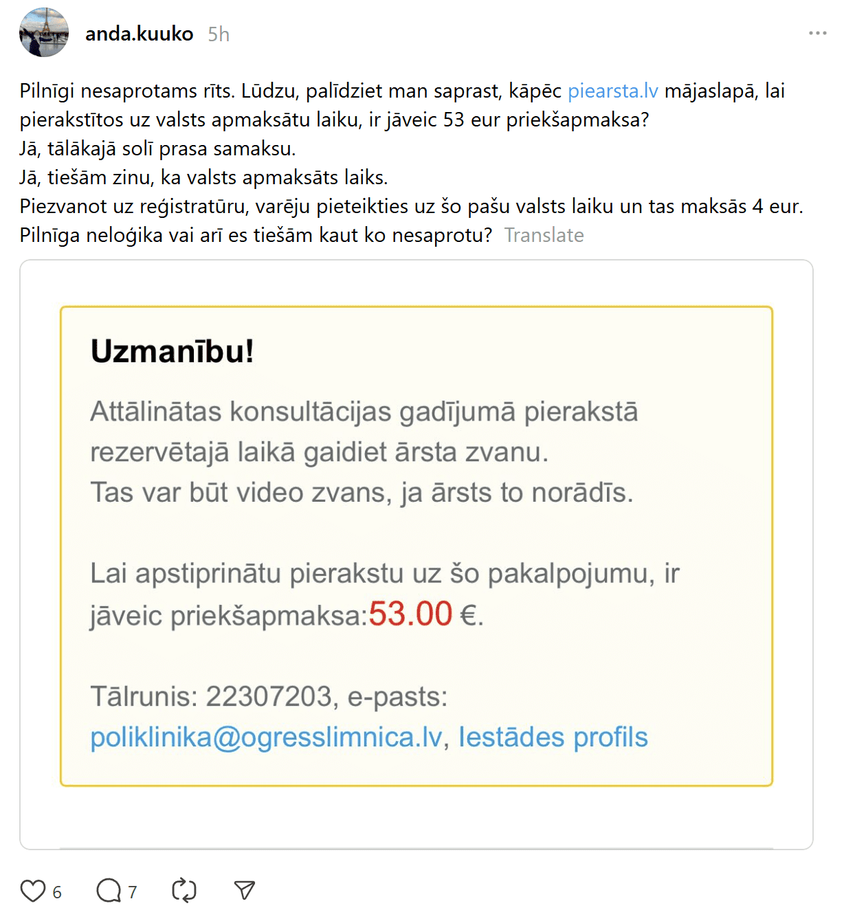Click the like count number 6

[x=57, y=892]
